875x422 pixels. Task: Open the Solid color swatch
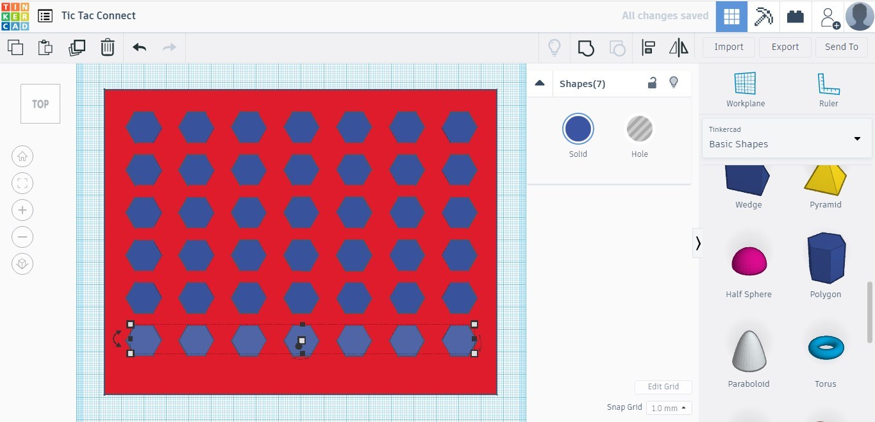click(x=578, y=127)
